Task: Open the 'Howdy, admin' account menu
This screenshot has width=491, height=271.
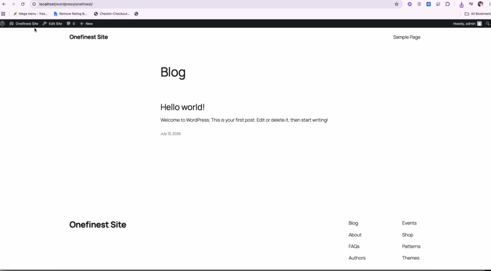Action: pos(467,23)
